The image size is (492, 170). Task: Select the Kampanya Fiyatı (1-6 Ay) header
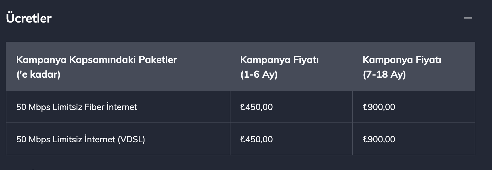click(279, 67)
